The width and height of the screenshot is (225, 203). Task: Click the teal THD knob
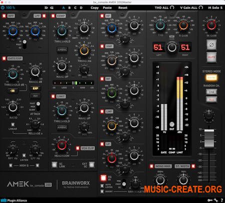pos(160,25)
